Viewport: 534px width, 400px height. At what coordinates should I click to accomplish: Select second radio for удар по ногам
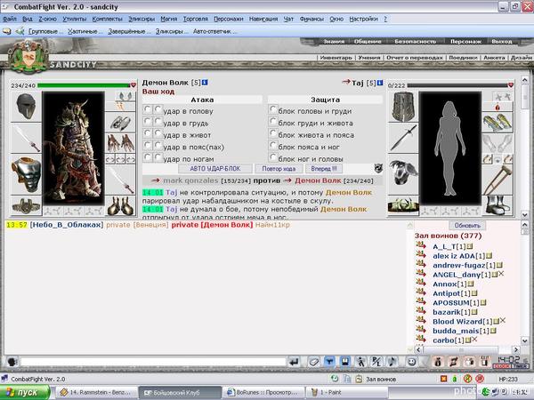coord(158,157)
